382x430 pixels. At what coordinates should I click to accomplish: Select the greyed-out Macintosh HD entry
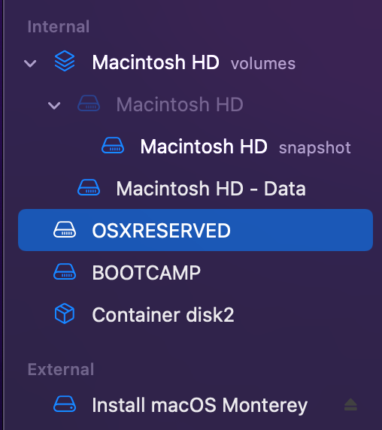196,104
